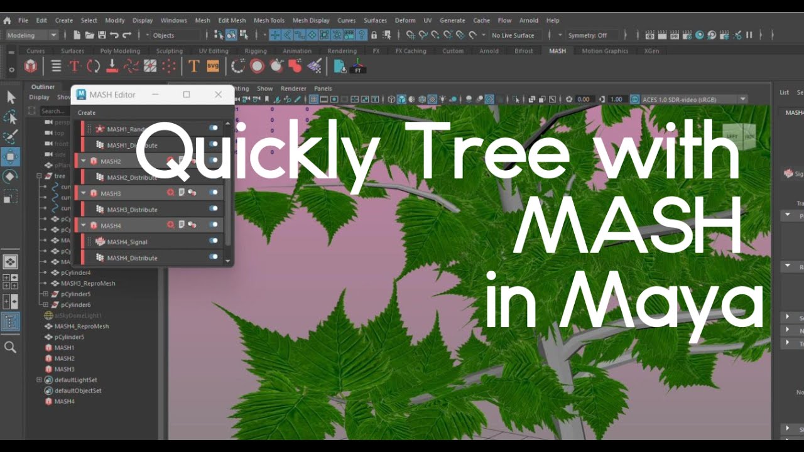Collapse the tree group in Outliner
Viewport: 804px width, 452px height.
[x=39, y=176]
